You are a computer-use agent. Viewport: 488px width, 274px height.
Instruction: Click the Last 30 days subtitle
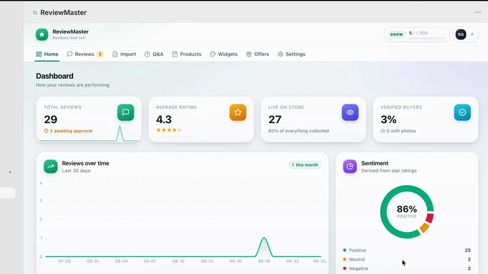pos(76,170)
